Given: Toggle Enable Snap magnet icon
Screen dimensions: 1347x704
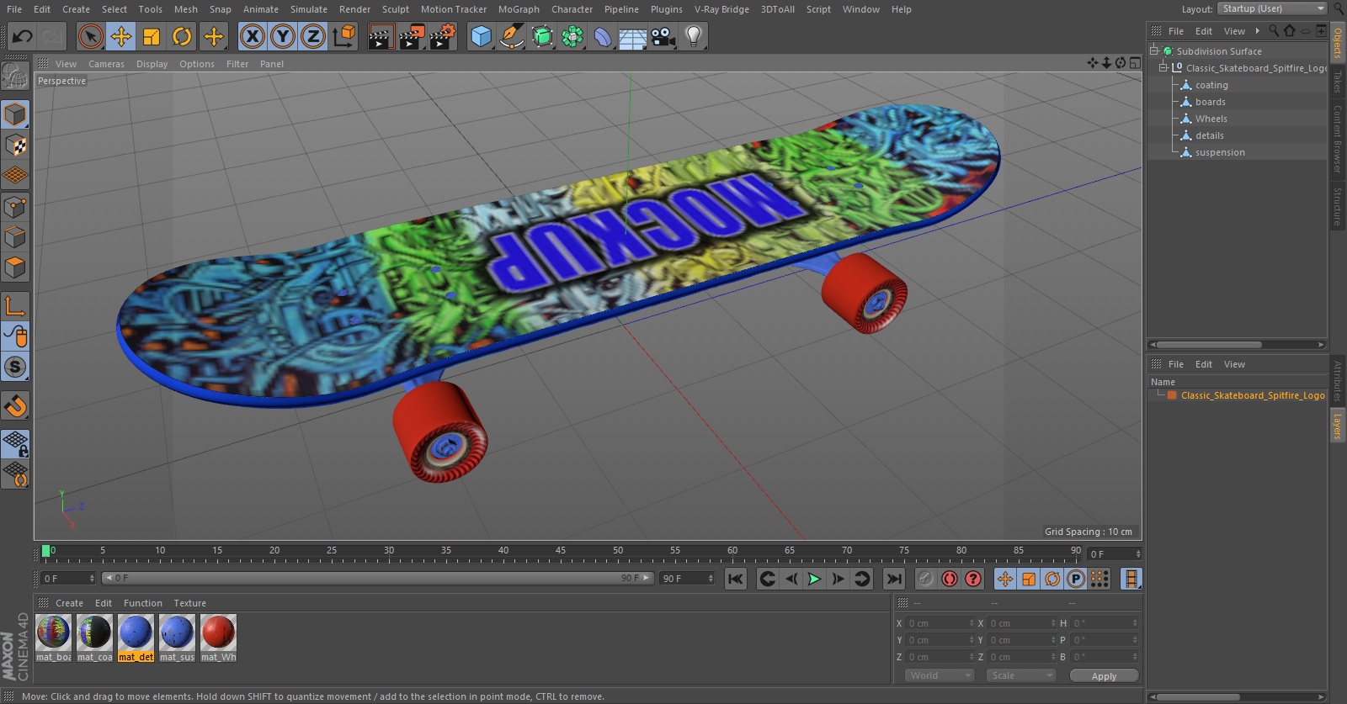Looking at the screenshot, I should coord(15,406).
